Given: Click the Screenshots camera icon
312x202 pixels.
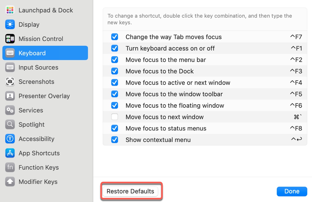Looking at the screenshot, I should tap(10, 82).
